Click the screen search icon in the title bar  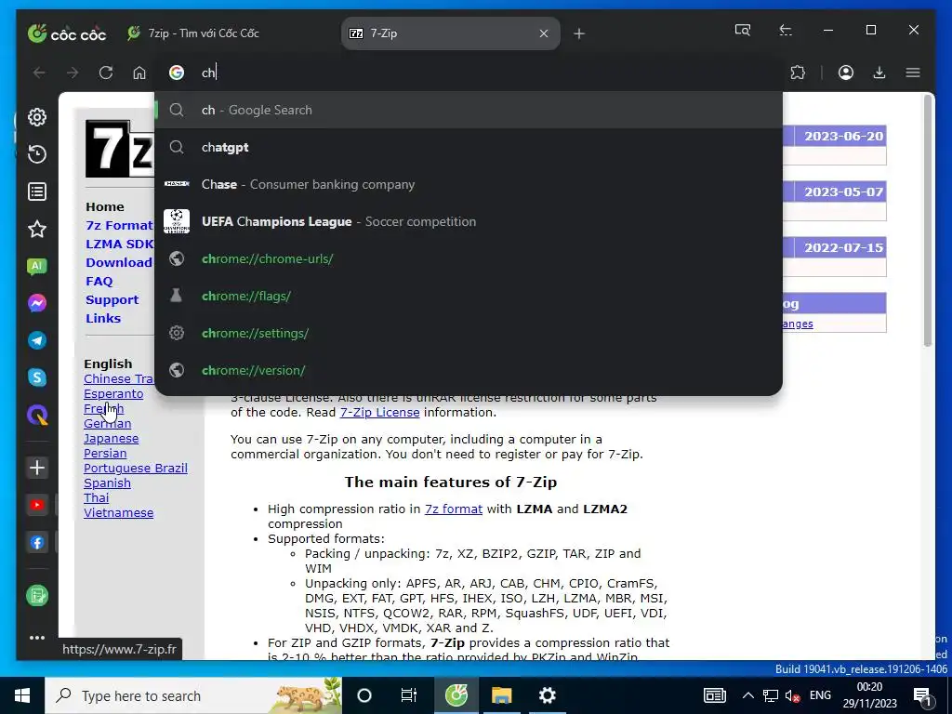(x=743, y=30)
